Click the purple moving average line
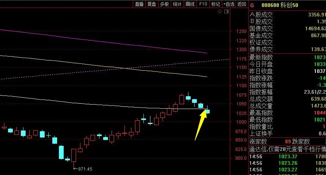The width and height of the screenshot is (326, 175). (104, 42)
